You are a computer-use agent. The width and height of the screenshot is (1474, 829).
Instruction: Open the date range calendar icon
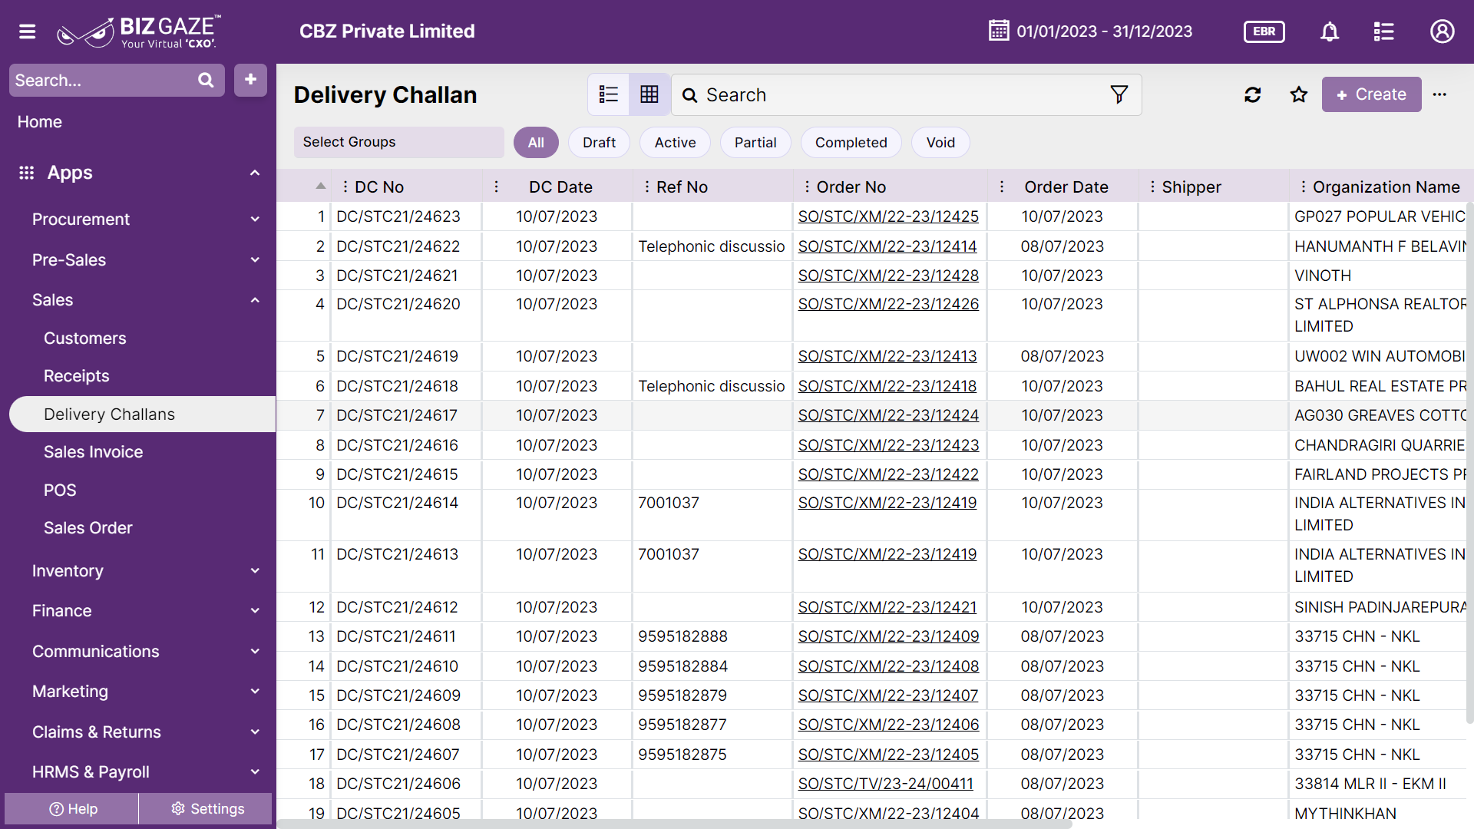[999, 31]
